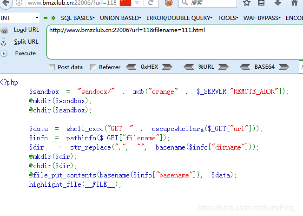The width and height of the screenshot is (303, 216).
Task: Click the browser address bar URL
Action: [x=72, y=3]
